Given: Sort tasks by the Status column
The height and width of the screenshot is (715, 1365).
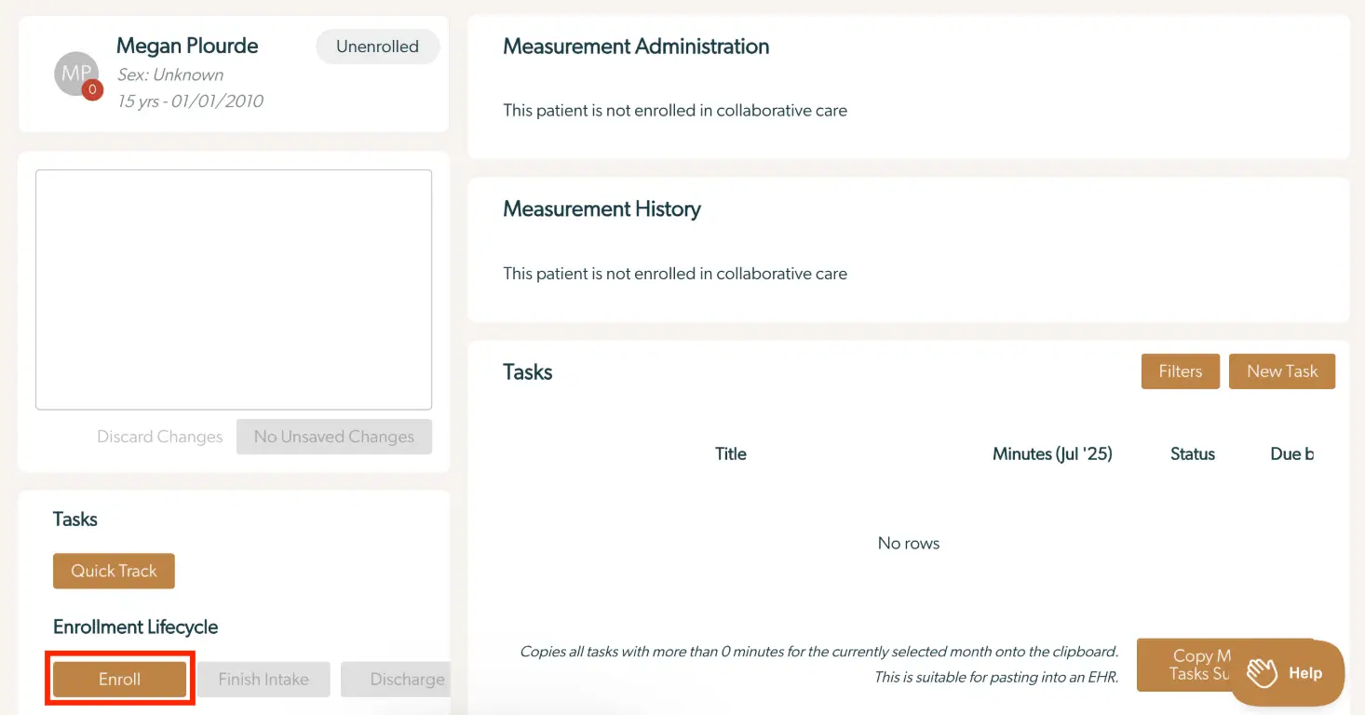Looking at the screenshot, I should (x=1193, y=453).
